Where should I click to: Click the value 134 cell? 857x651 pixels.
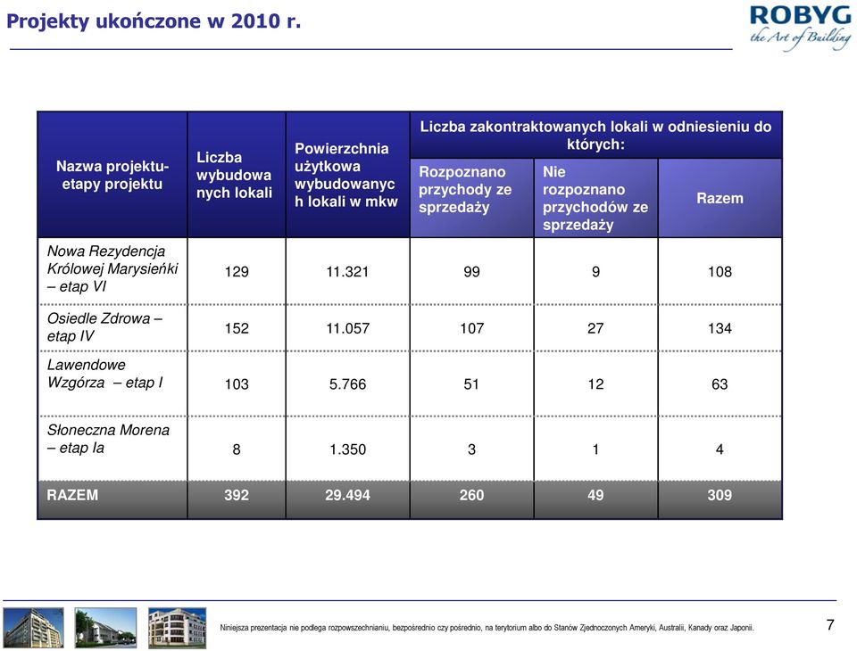coord(720,328)
